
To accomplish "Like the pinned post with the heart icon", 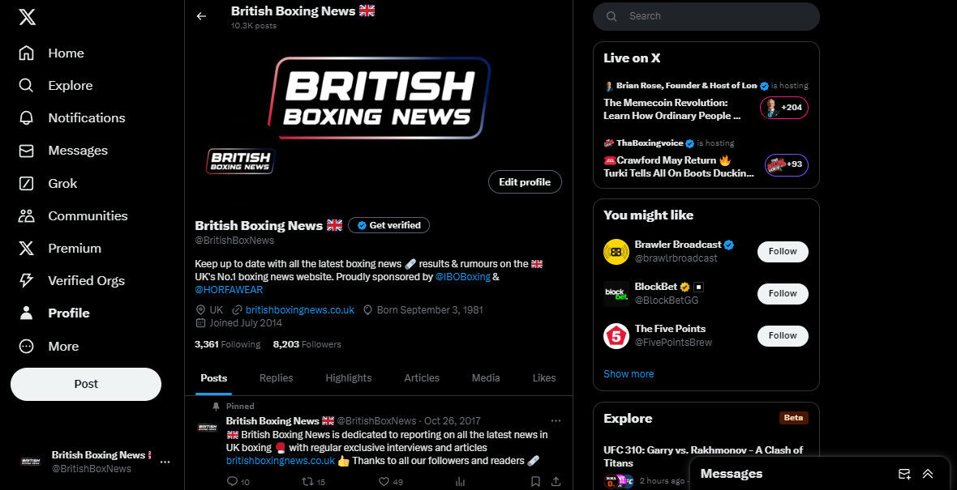I will (384, 481).
